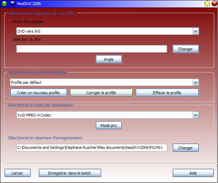Click the 'Mode pro' button
This screenshot has height=183, width=218.
click(109, 125)
